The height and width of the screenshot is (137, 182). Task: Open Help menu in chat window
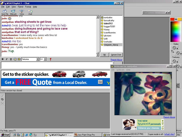click(x=35, y=7)
